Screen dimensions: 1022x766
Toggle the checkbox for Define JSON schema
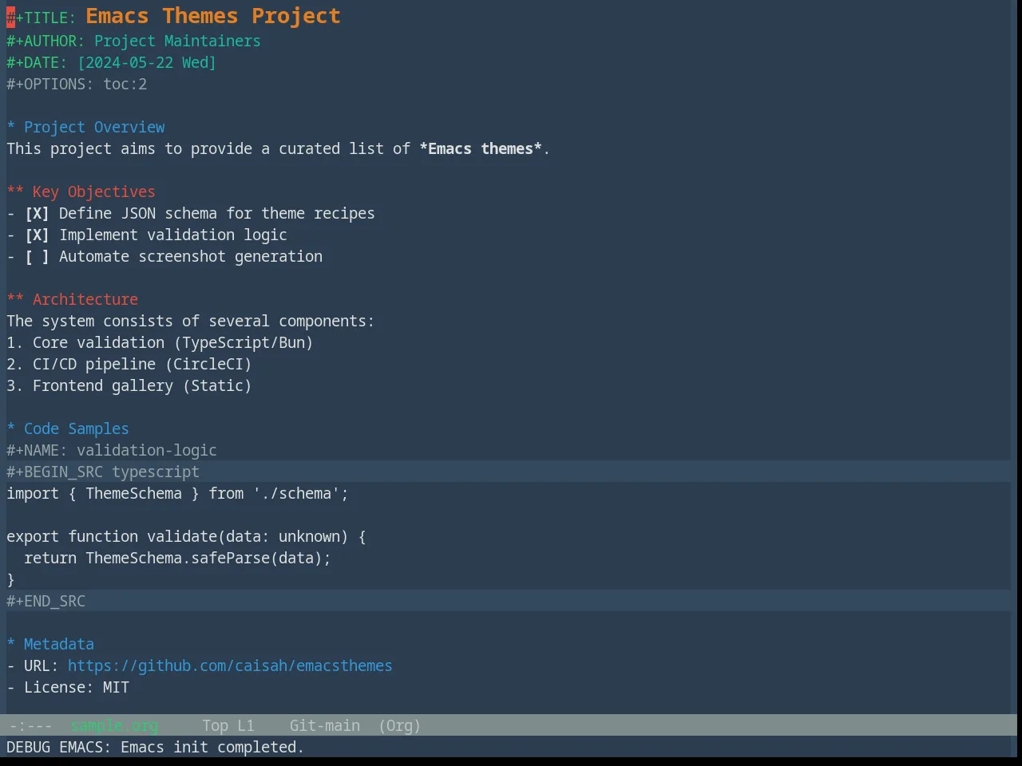pos(37,214)
